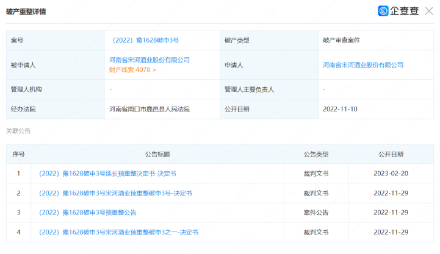Click the 企查查 logo icon
The width and height of the screenshot is (440, 254).
click(x=383, y=11)
